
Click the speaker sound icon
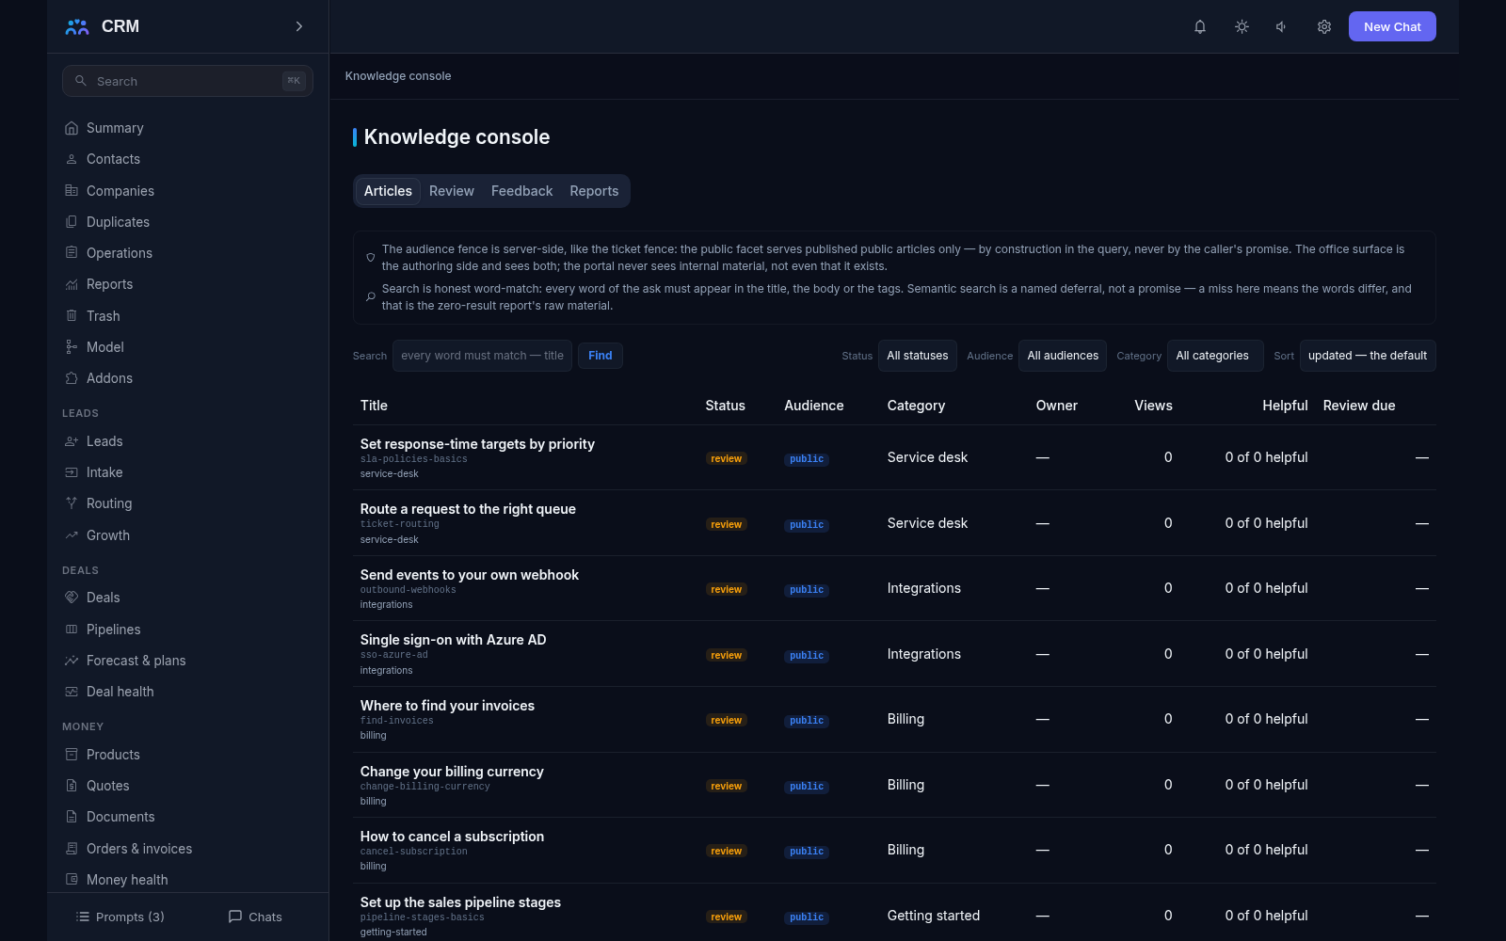1282,26
